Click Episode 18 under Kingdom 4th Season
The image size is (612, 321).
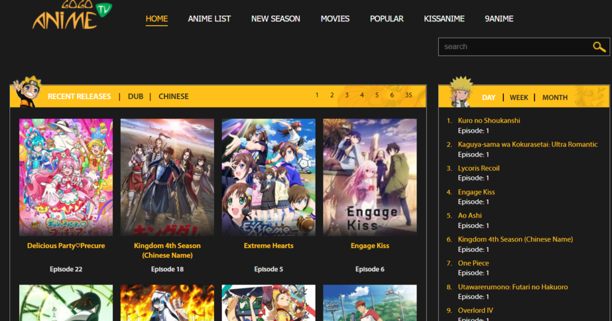pyautogui.click(x=167, y=269)
